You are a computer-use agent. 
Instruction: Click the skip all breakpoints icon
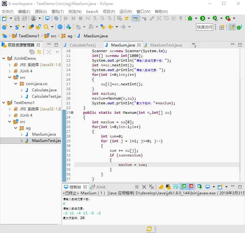point(56,18)
